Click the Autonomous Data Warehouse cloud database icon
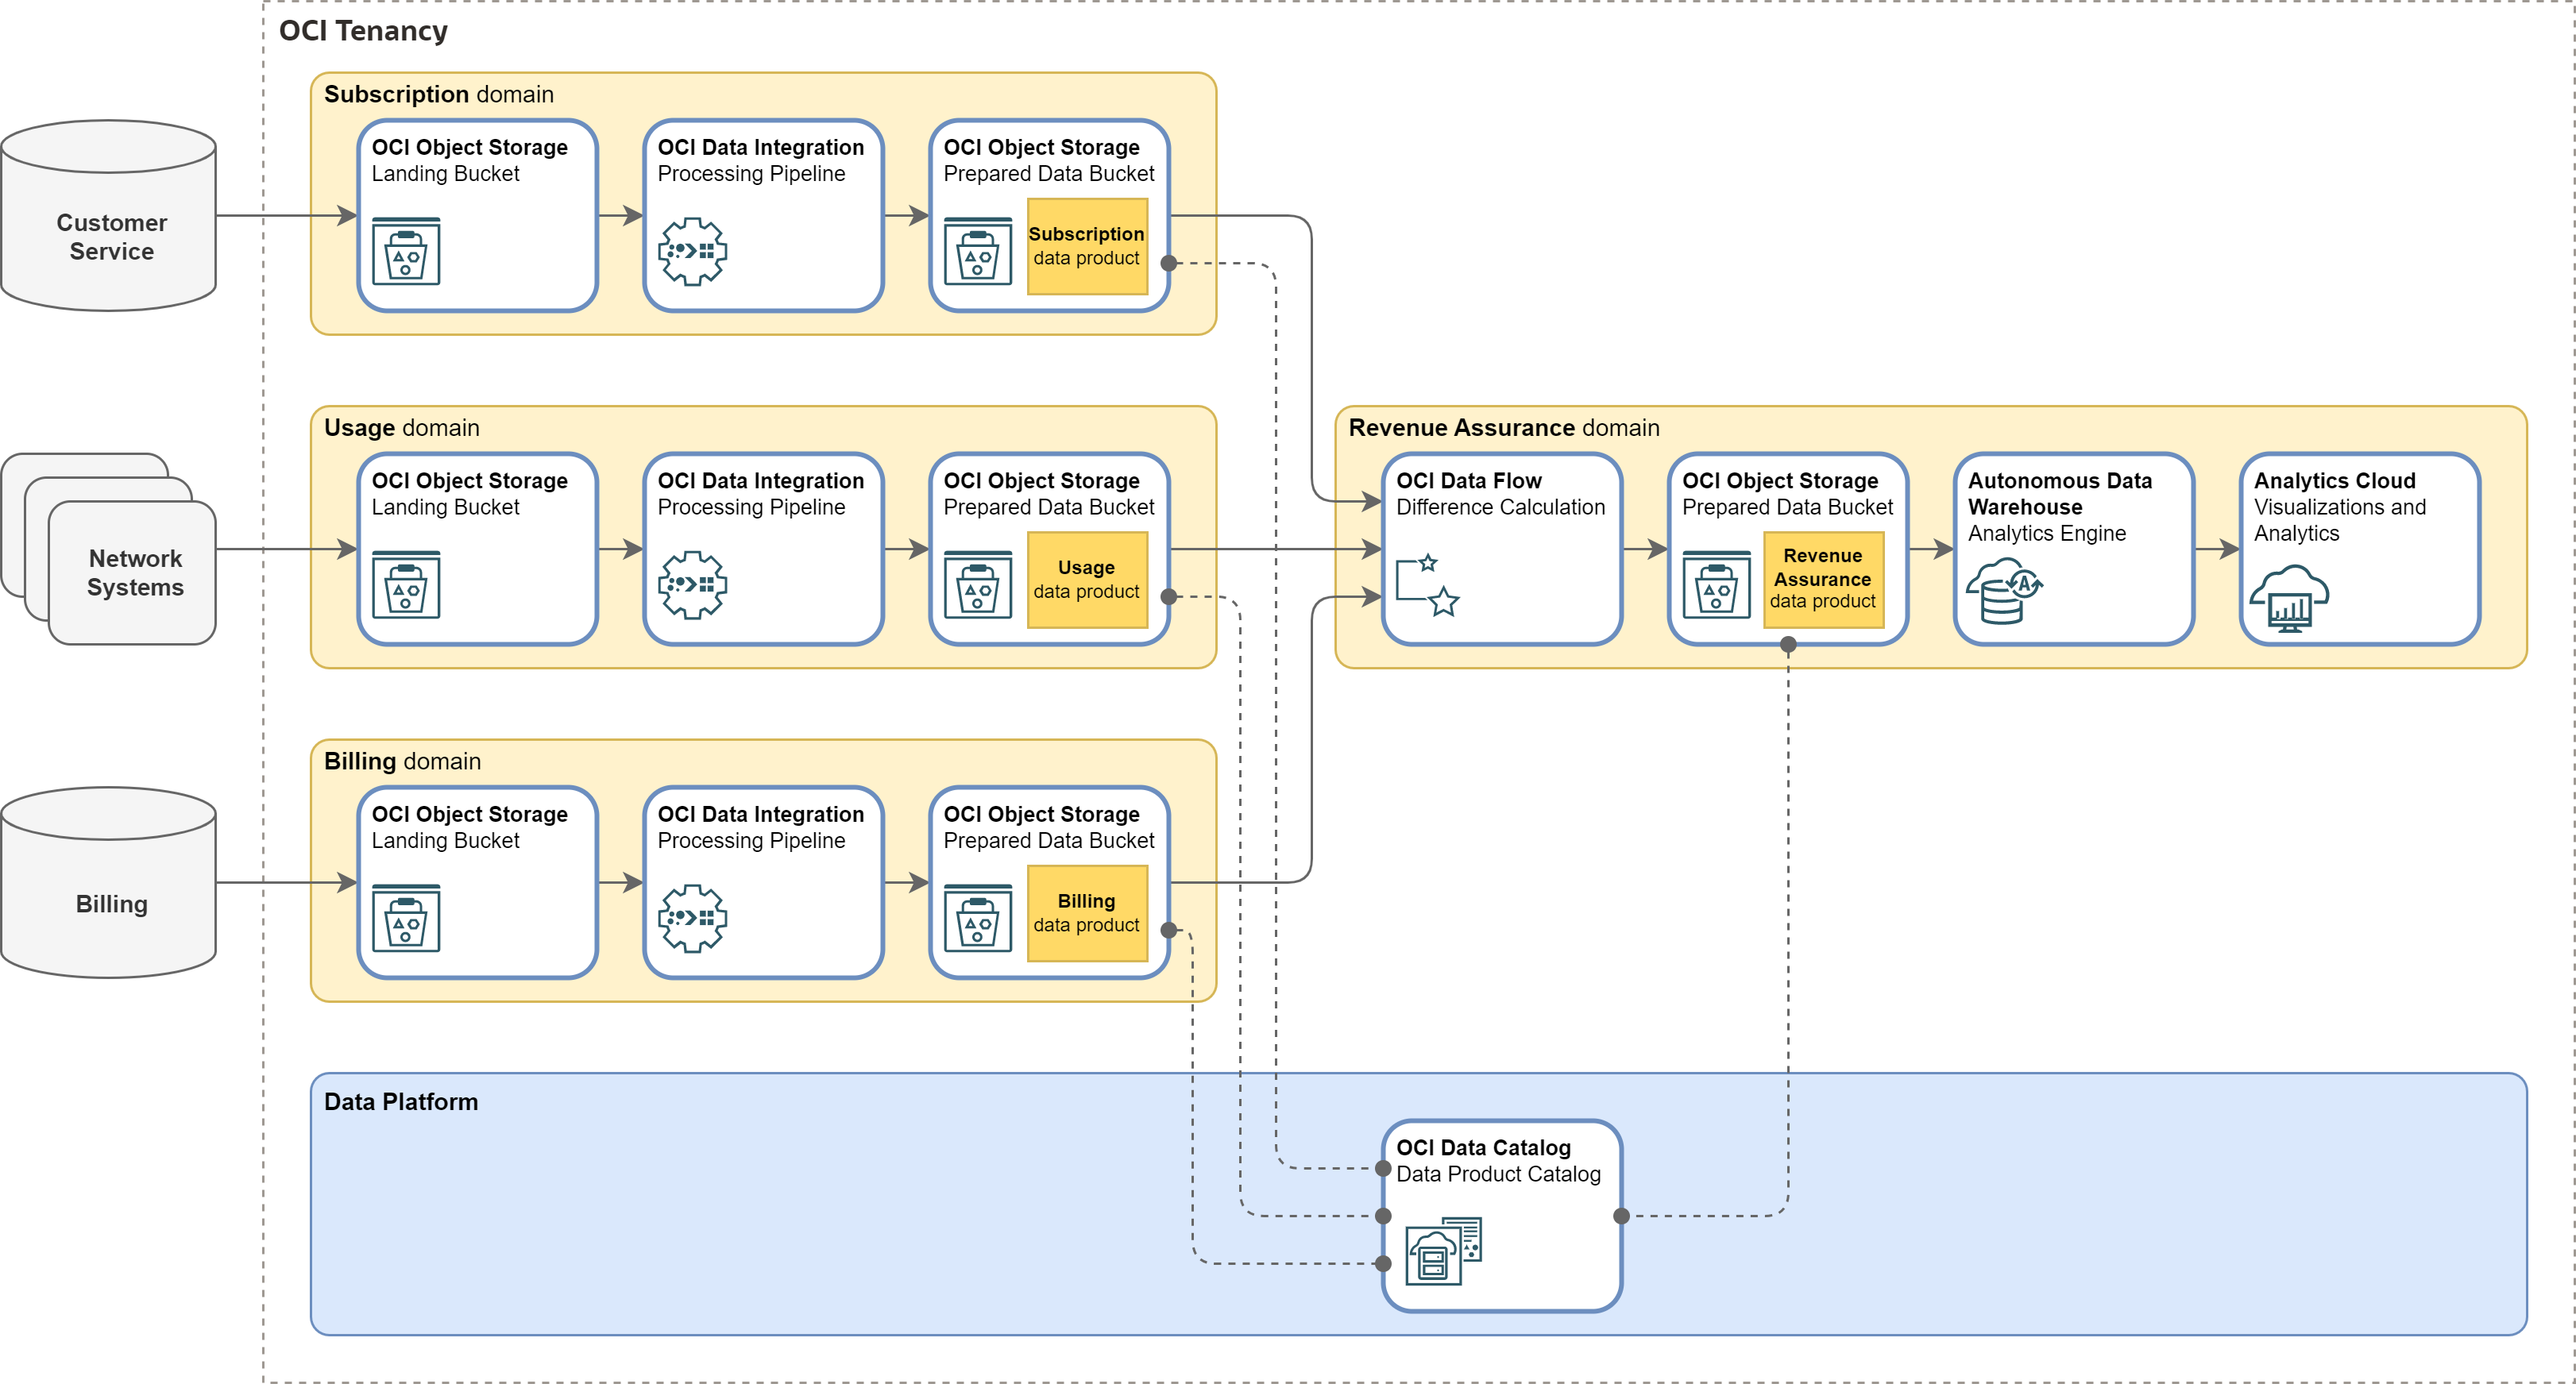2576x1384 pixels. point(2004,591)
